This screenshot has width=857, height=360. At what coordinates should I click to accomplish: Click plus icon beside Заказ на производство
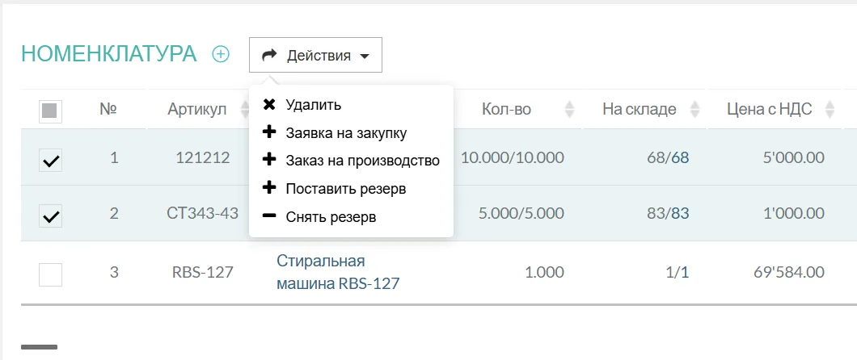269,161
